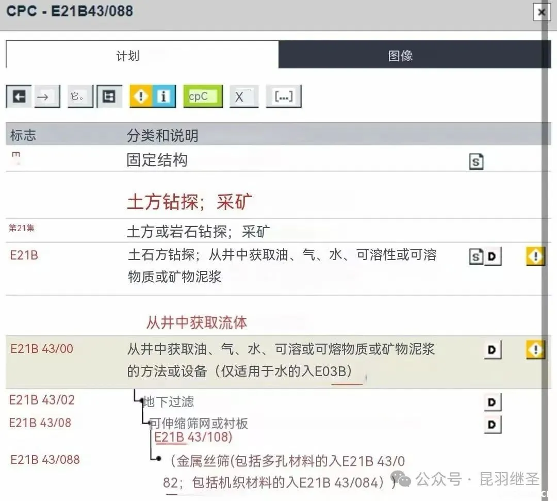This screenshot has width=557, height=501.
Task: Open the S document icon for 固定结构
Action: 476,162
